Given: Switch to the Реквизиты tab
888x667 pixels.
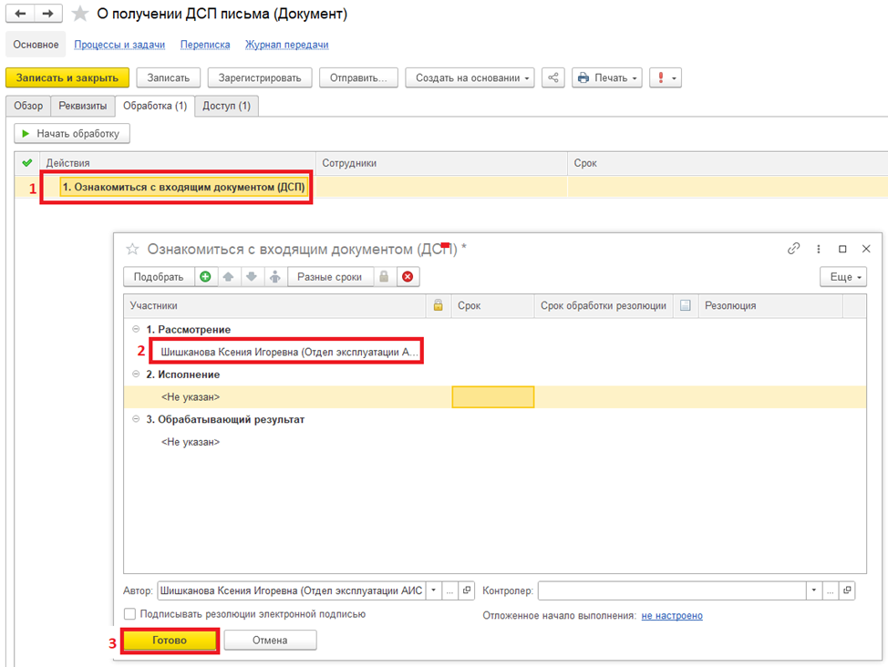Looking at the screenshot, I should point(83,106).
